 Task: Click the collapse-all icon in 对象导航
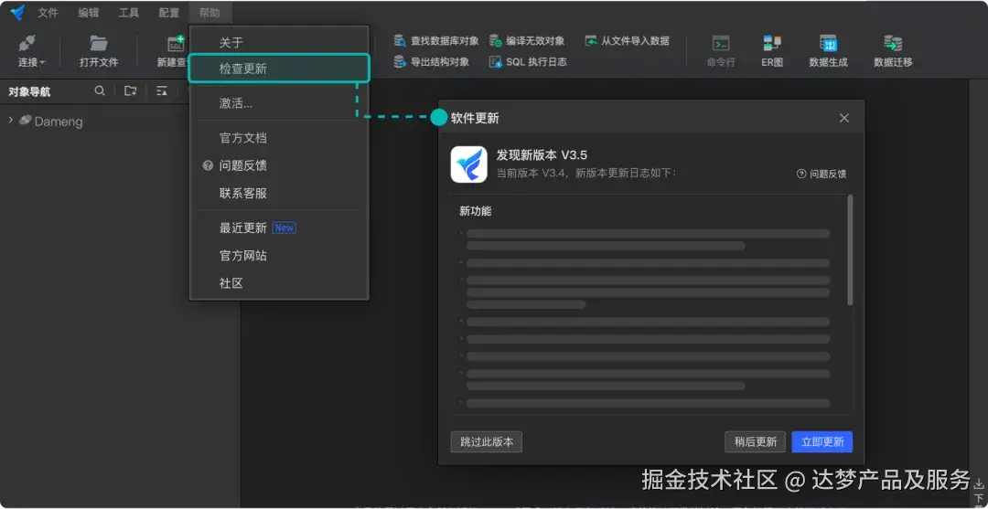point(162,91)
